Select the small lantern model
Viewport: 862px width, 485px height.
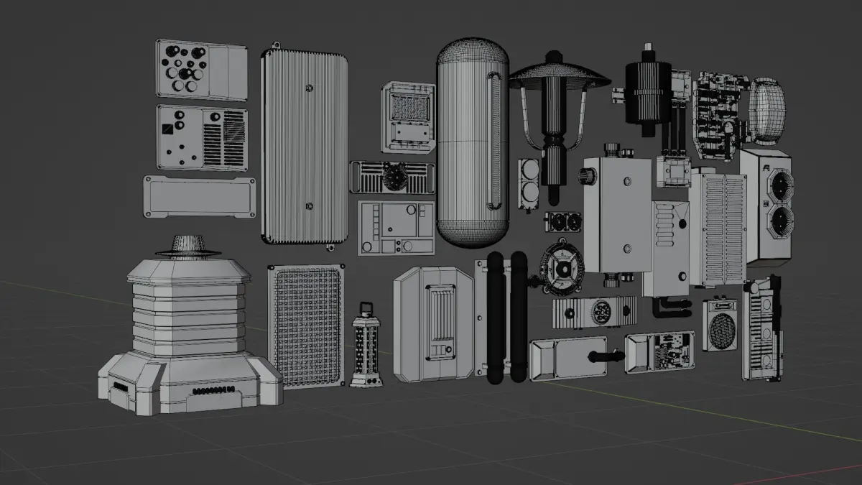coord(366,345)
